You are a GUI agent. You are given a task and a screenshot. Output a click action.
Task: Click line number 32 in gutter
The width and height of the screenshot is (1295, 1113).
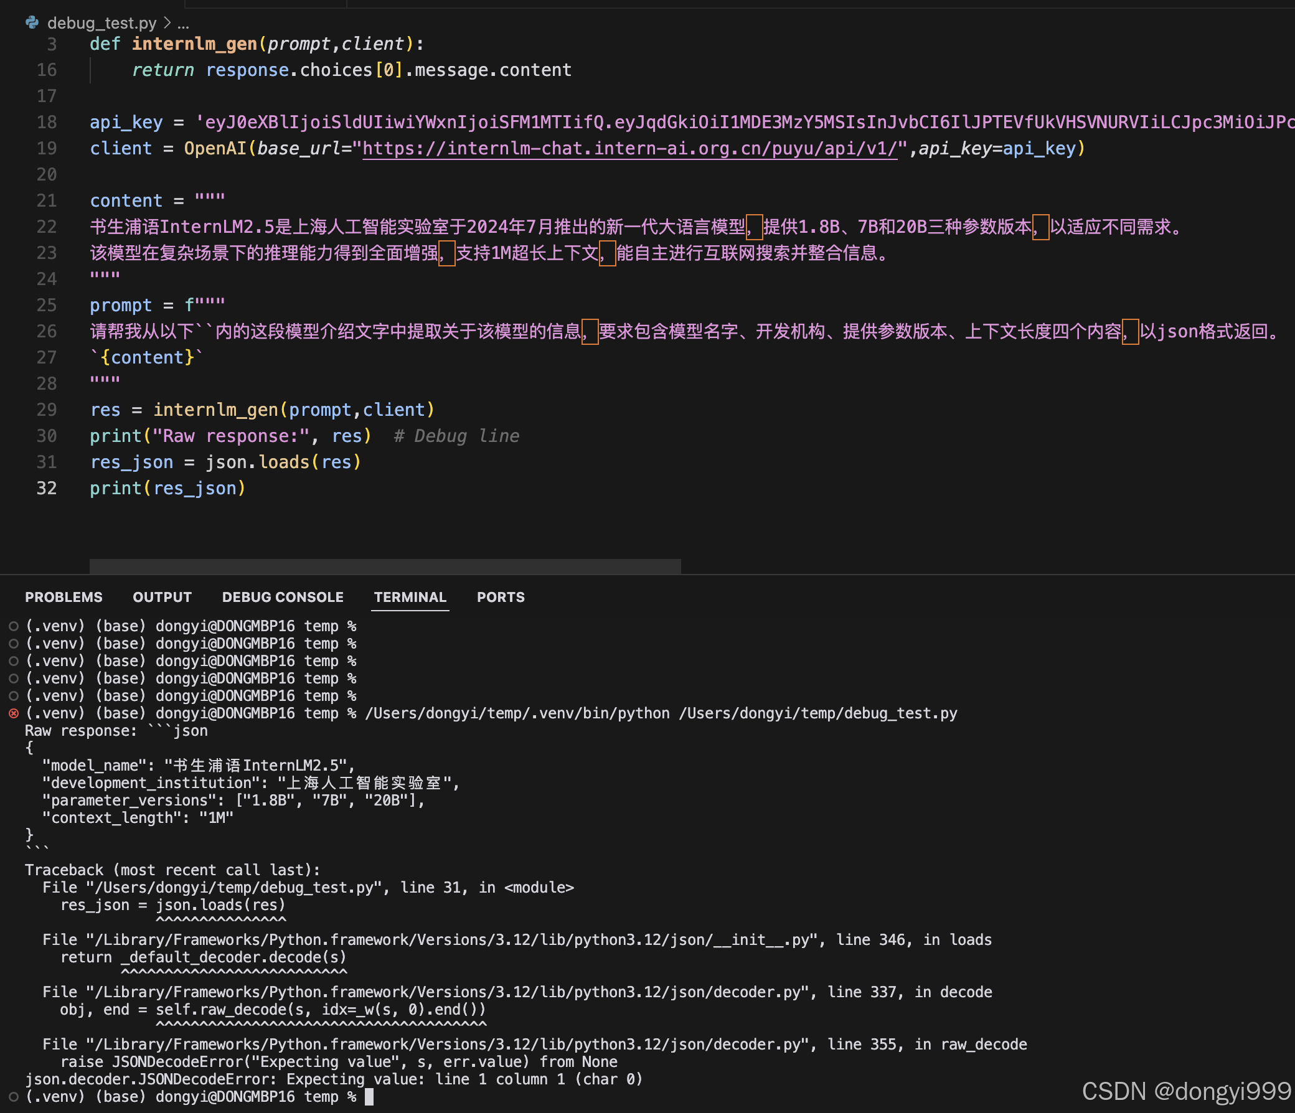(46, 488)
